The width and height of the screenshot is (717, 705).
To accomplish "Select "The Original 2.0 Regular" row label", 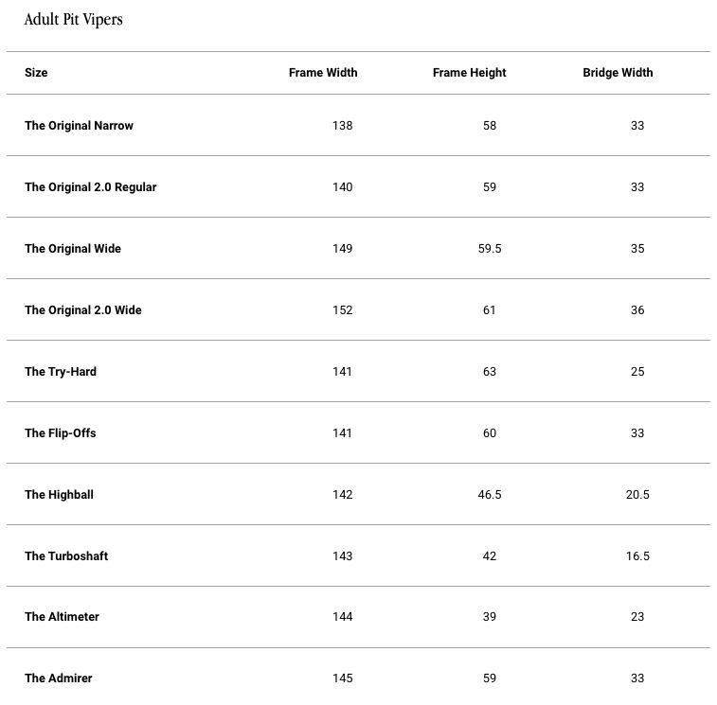I will [x=90, y=187].
